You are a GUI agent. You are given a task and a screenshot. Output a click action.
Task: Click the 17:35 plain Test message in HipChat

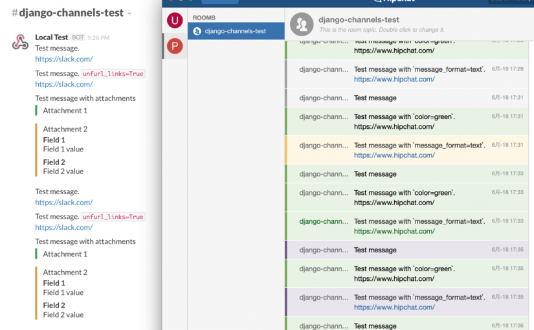[375, 250]
